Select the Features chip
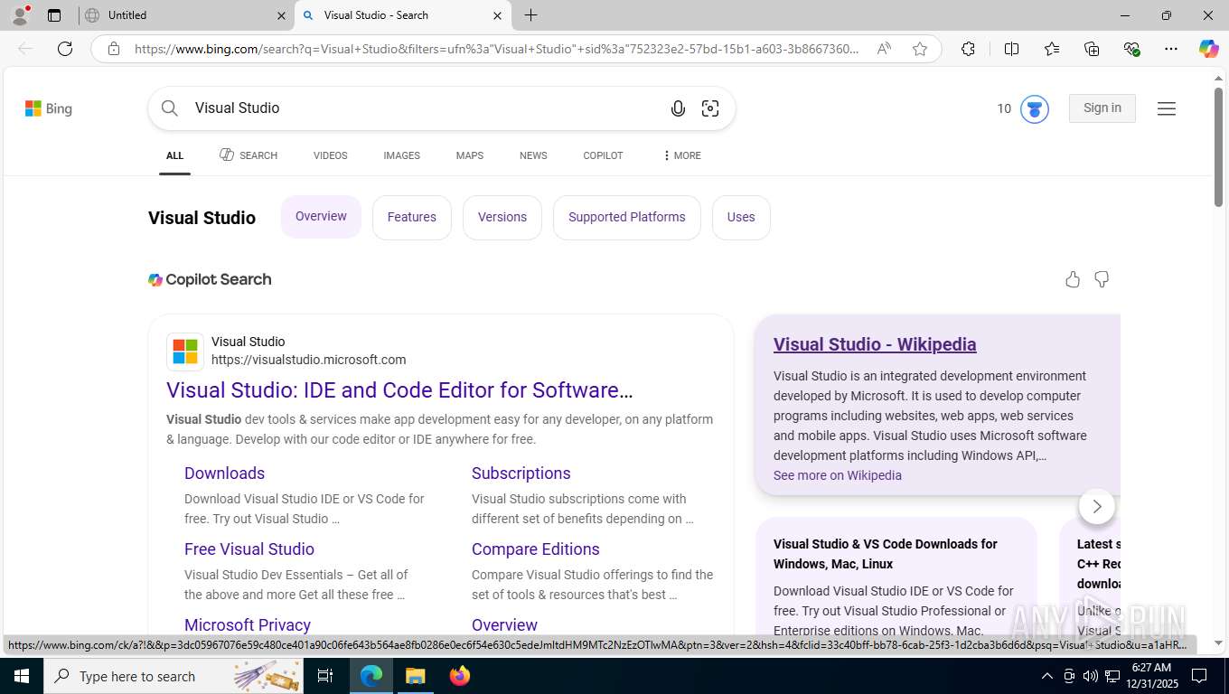This screenshot has width=1229, height=694. coord(412,218)
